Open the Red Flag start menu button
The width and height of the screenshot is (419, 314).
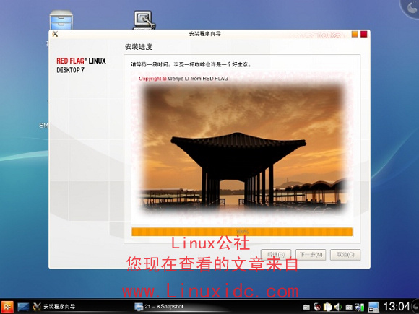[7, 307]
